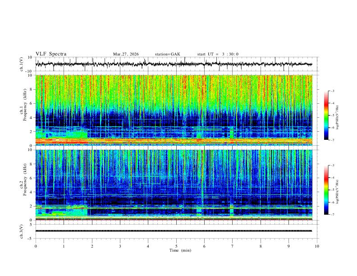357x276 pixels.
Task: Click the ch.3 flat black signal trace
Action: pos(174,231)
